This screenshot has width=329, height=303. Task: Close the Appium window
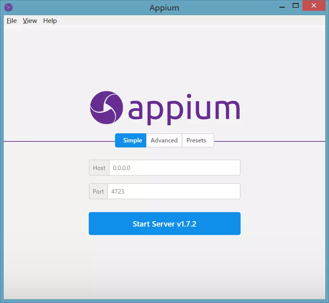point(314,5)
